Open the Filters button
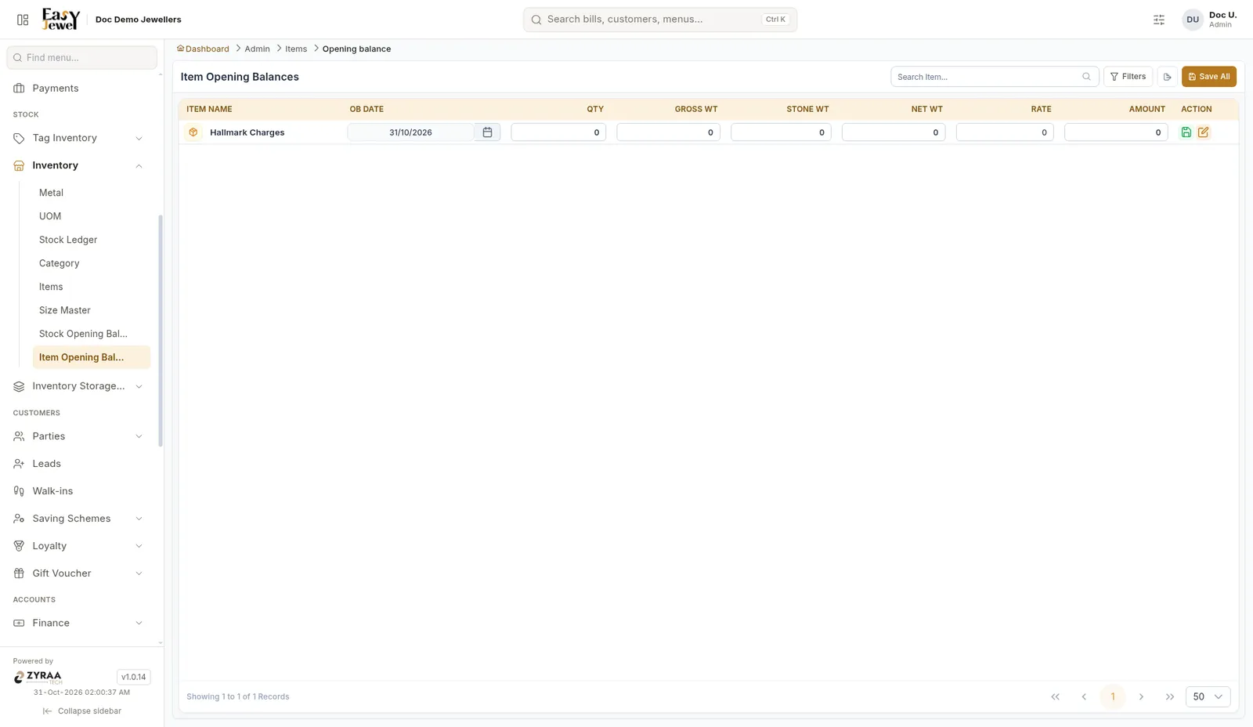The height and width of the screenshot is (727, 1253). coord(1128,77)
